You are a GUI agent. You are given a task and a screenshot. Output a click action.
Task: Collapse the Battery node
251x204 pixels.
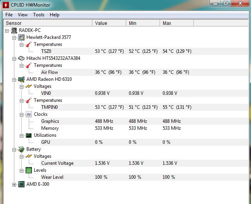14,150
